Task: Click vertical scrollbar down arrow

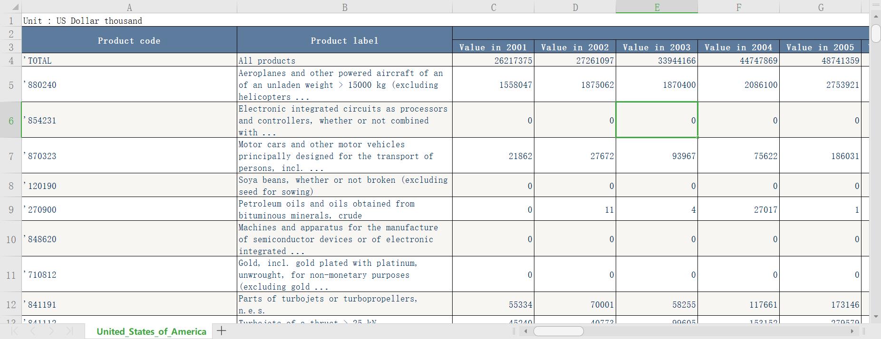Action: (x=876, y=316)
